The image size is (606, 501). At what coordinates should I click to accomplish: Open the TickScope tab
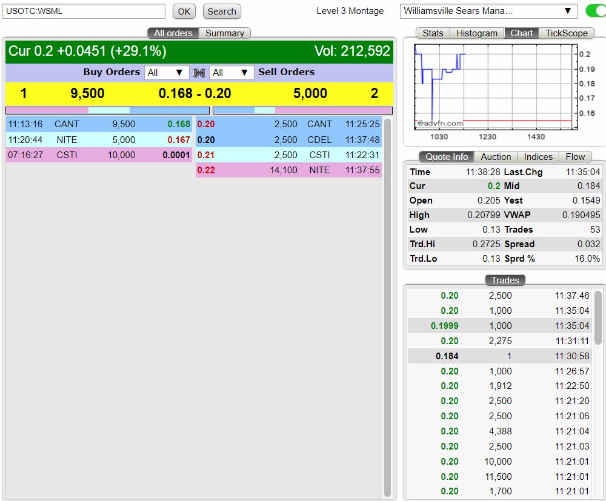pos(567,33)
